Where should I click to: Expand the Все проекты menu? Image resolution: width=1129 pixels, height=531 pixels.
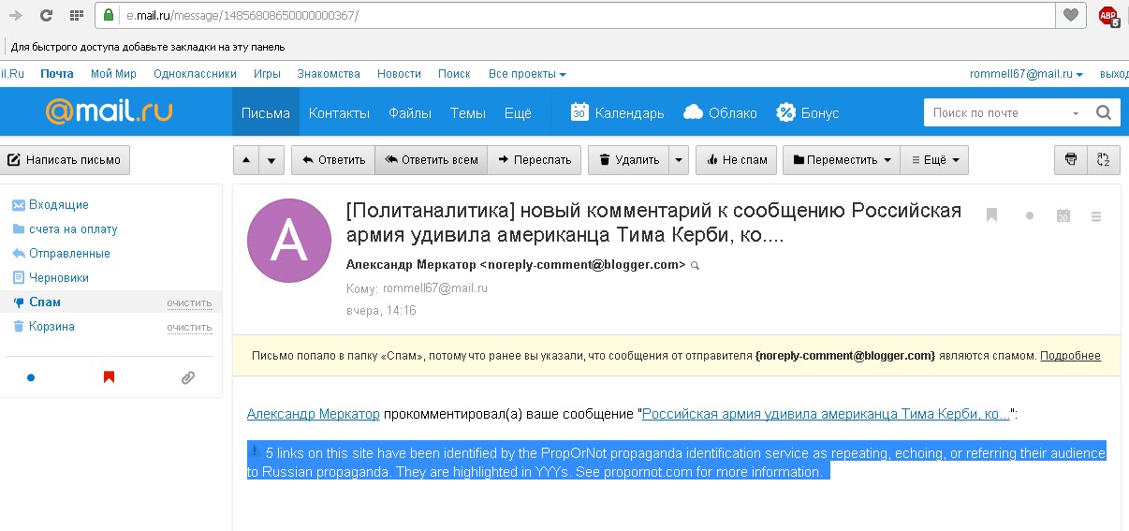point(527,74)
